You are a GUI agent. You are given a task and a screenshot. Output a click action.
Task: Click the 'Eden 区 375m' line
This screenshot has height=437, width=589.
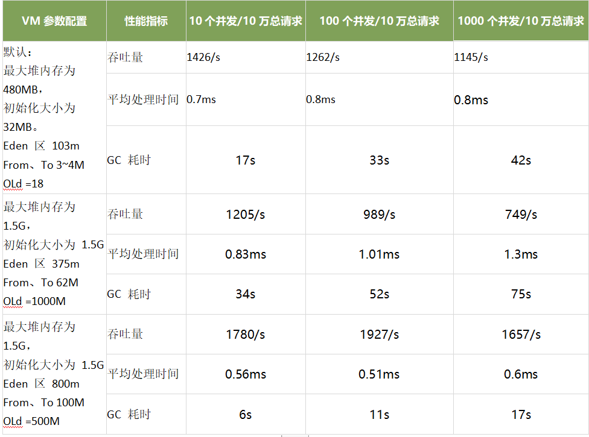coord(41,263)
